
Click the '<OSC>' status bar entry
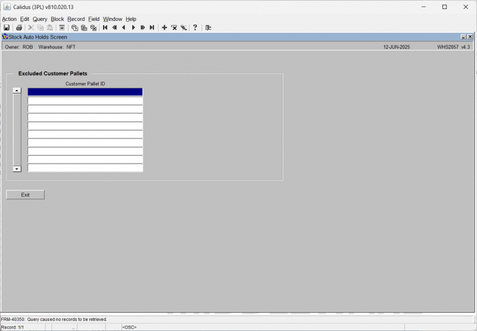(x=129, y=327)
